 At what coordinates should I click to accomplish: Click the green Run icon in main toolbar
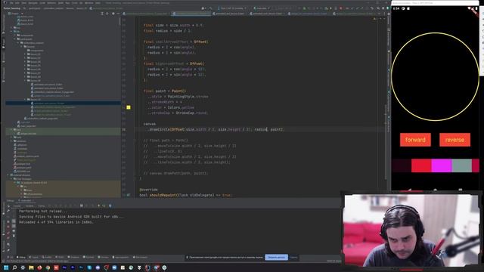click(304, 8)
